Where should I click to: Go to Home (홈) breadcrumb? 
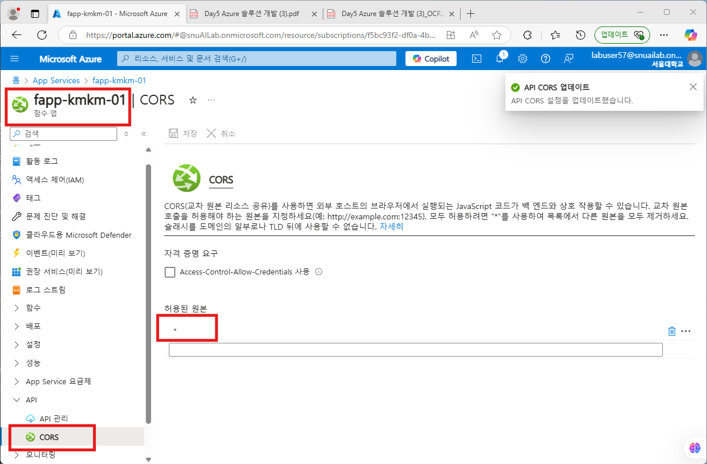click(x=16, y=81)
